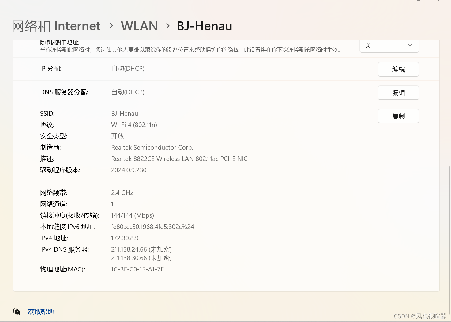Select IPv4 address 172.30.8.9
Viewport: 451px width, 322px height.
pos(125,238)
